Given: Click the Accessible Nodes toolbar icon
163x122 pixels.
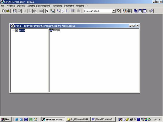Looking at the screenshot, I should coord(15,11).
